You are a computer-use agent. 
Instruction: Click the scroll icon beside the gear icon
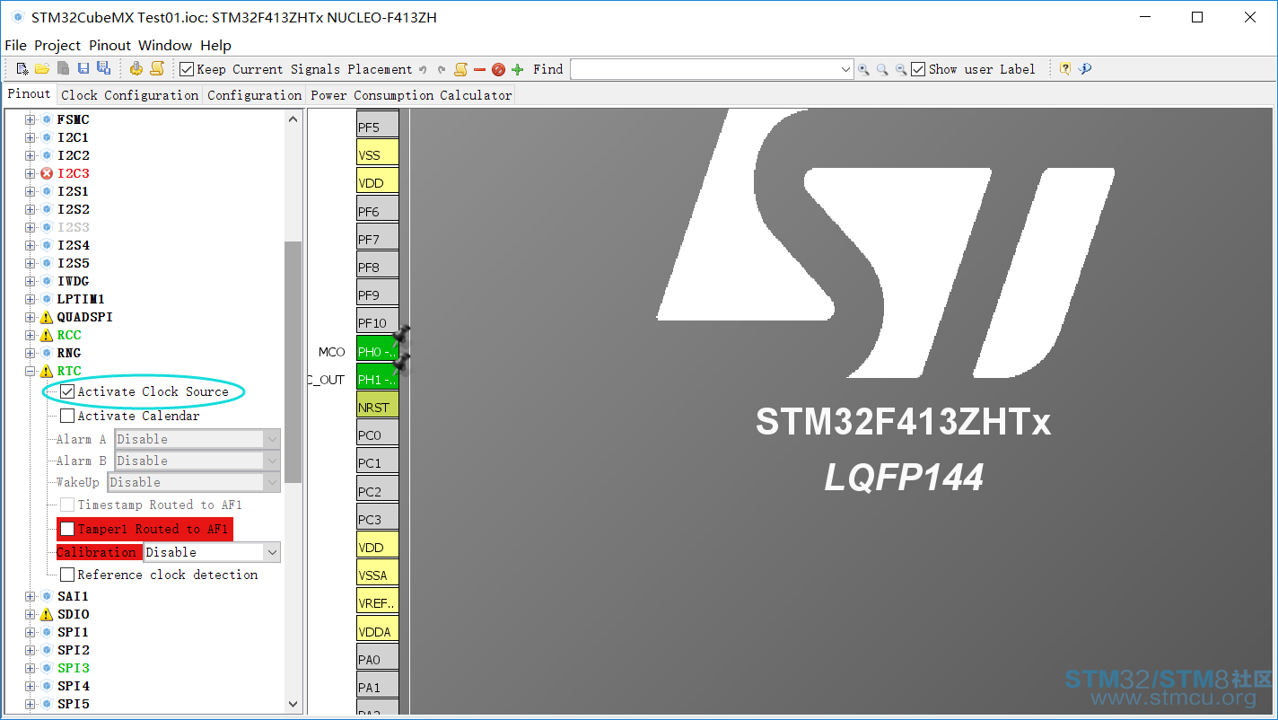157,69
